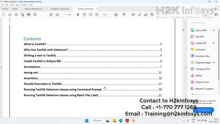Open File Explorer from the taskbar
The image size is (220, 124).
(114, 121)
